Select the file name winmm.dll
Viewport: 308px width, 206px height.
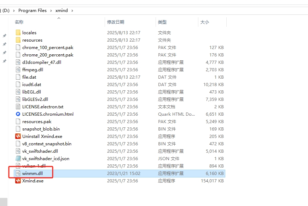click(x=33, y=174)
